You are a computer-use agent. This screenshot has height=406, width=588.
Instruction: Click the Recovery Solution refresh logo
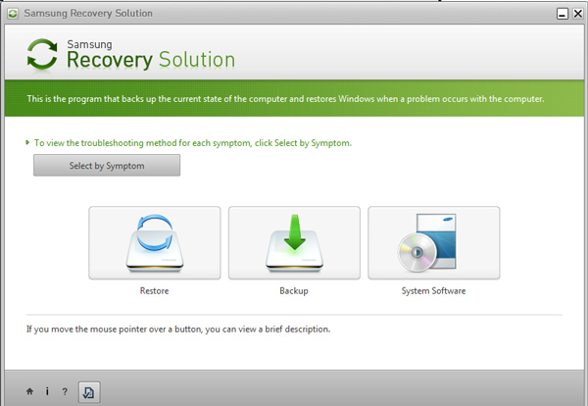pyautogui.click(x=42, y=54)
